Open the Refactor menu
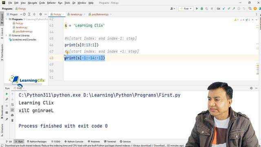 click(x=51, y=3)
